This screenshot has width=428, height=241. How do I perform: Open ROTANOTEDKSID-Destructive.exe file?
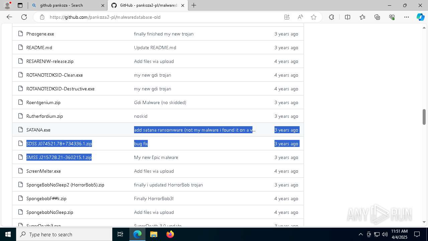click(x=61, y=89)
